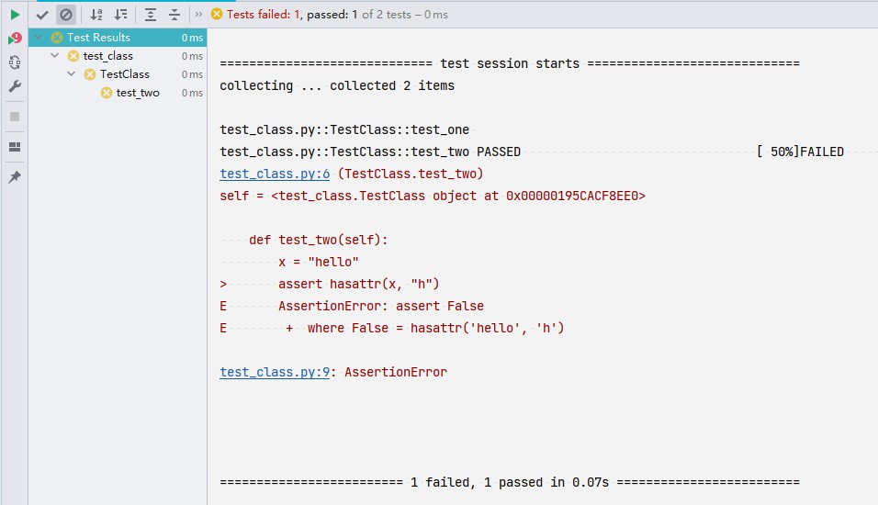
Task: Collapse the test_class tree node
Action: 55,56
